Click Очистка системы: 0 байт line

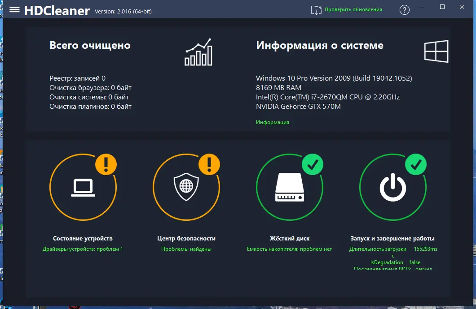click(89, 97)
